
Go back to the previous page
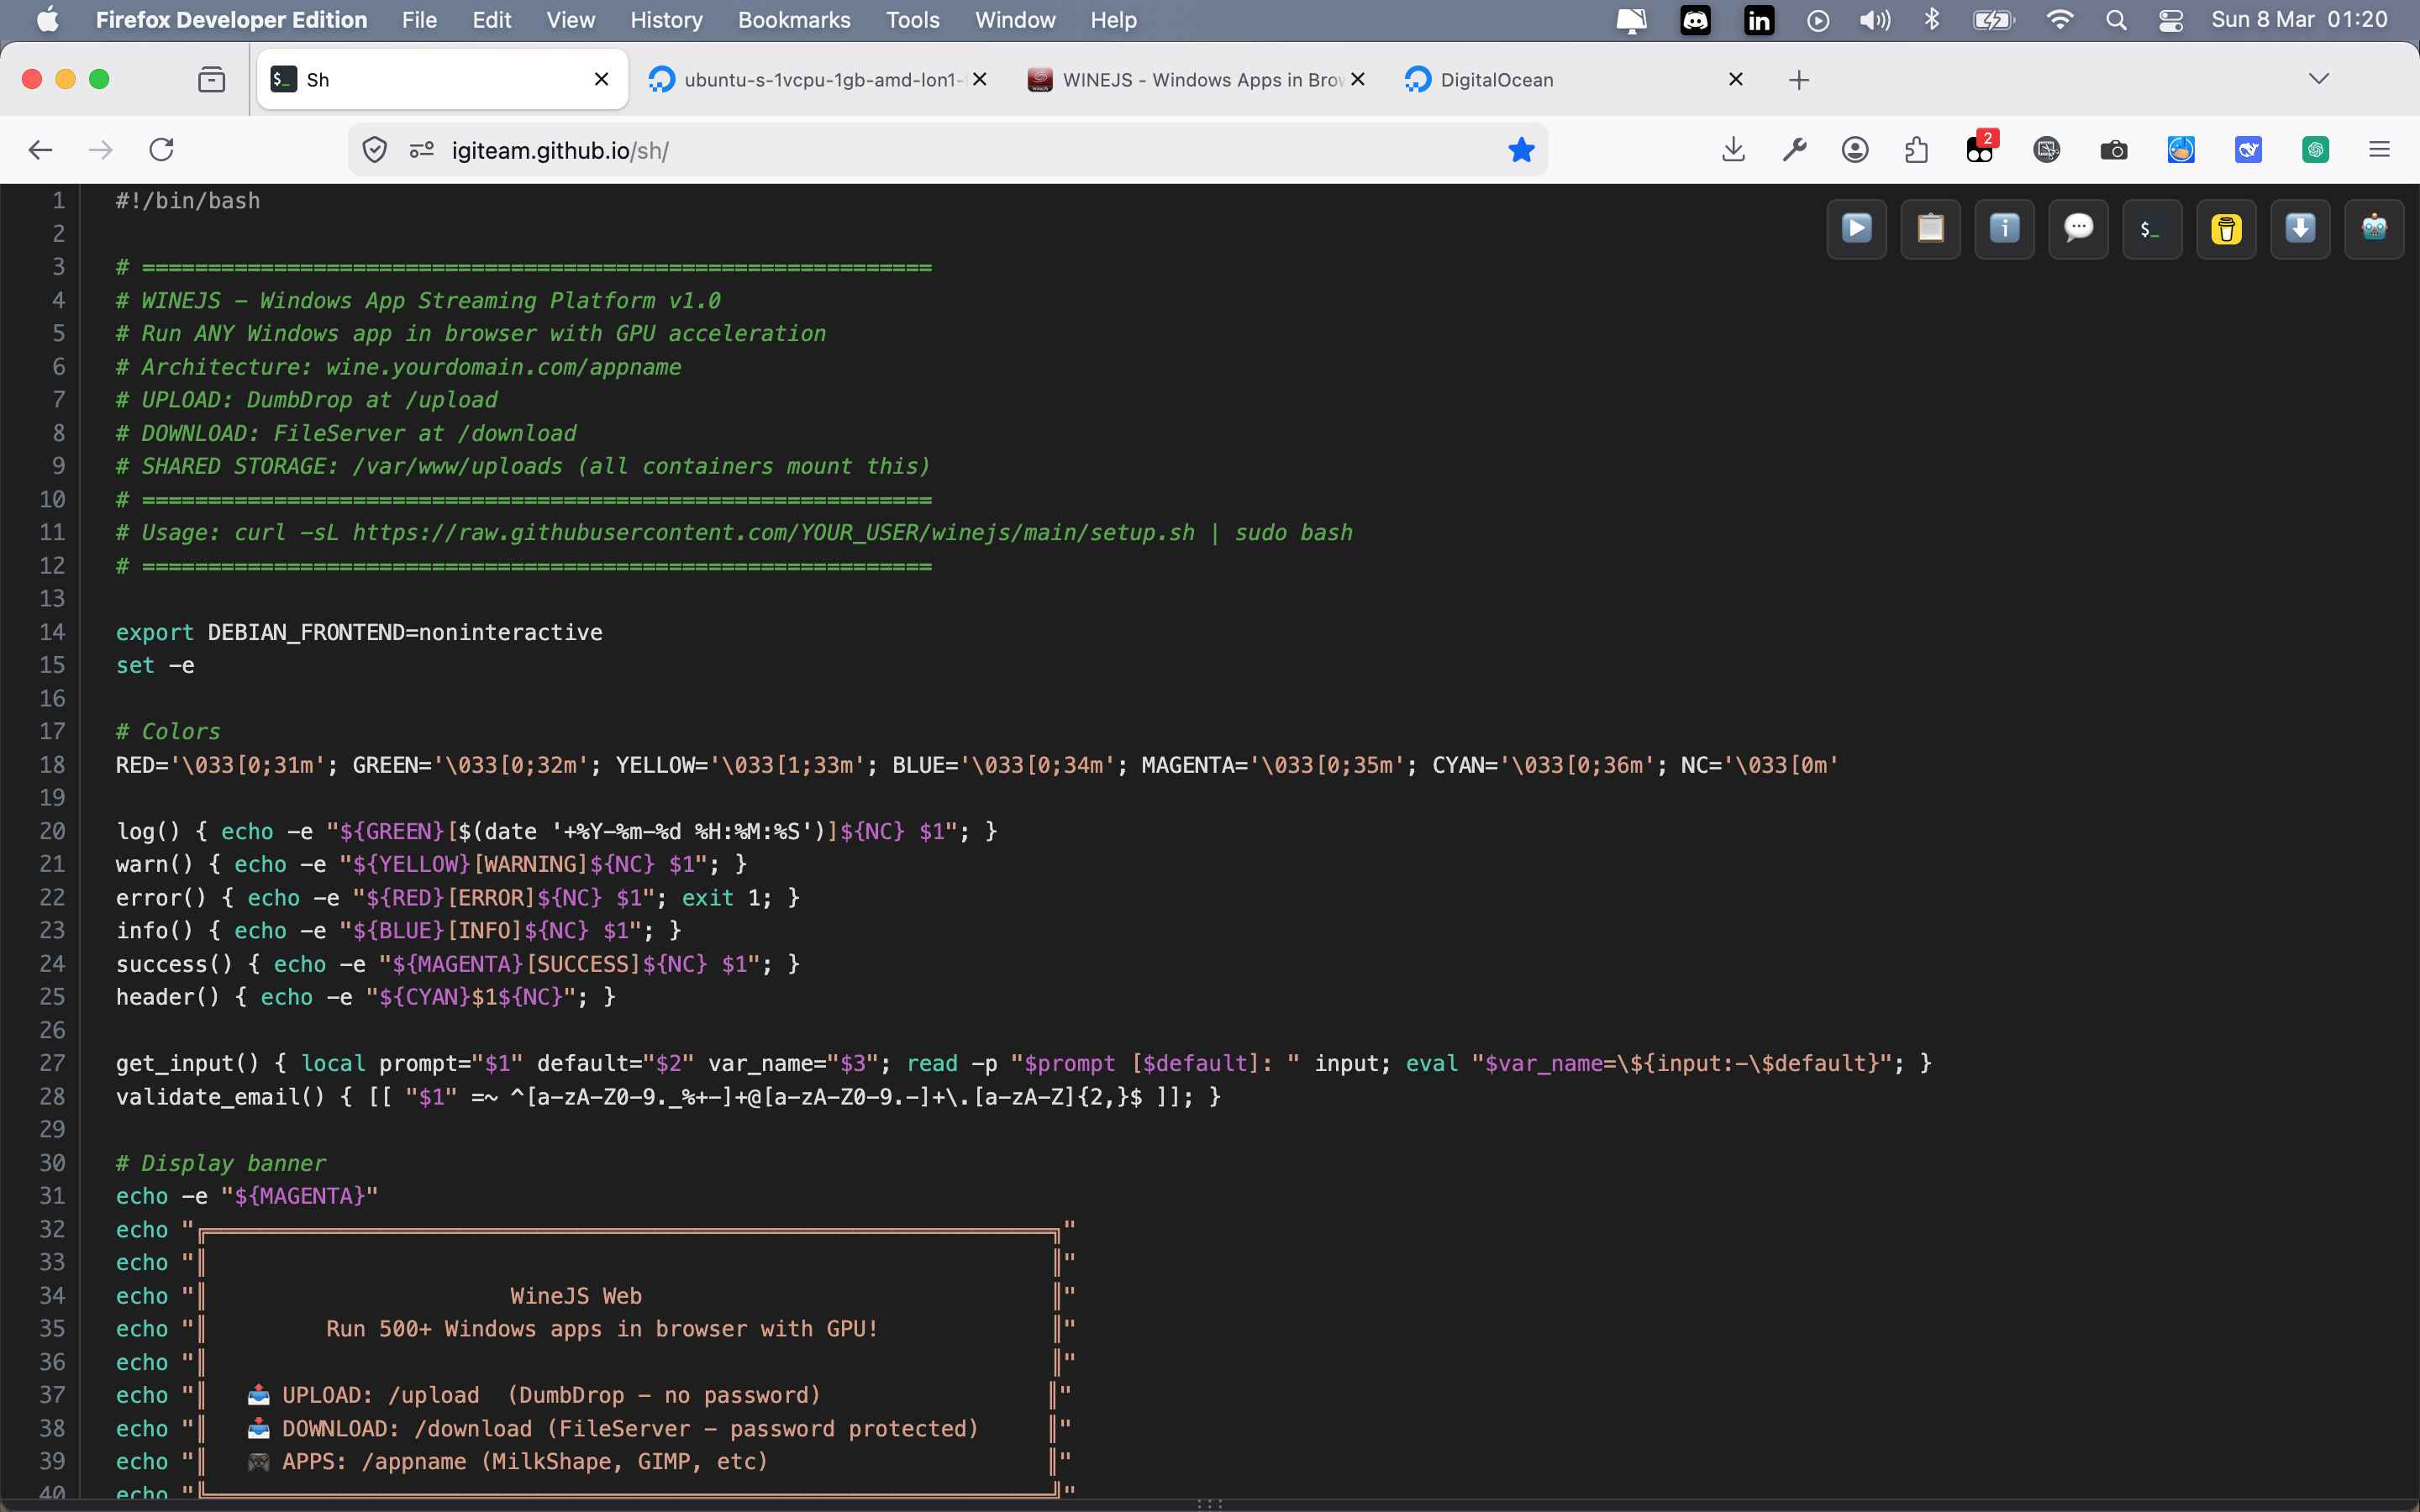pyautogui.click(x=40, y=150)
